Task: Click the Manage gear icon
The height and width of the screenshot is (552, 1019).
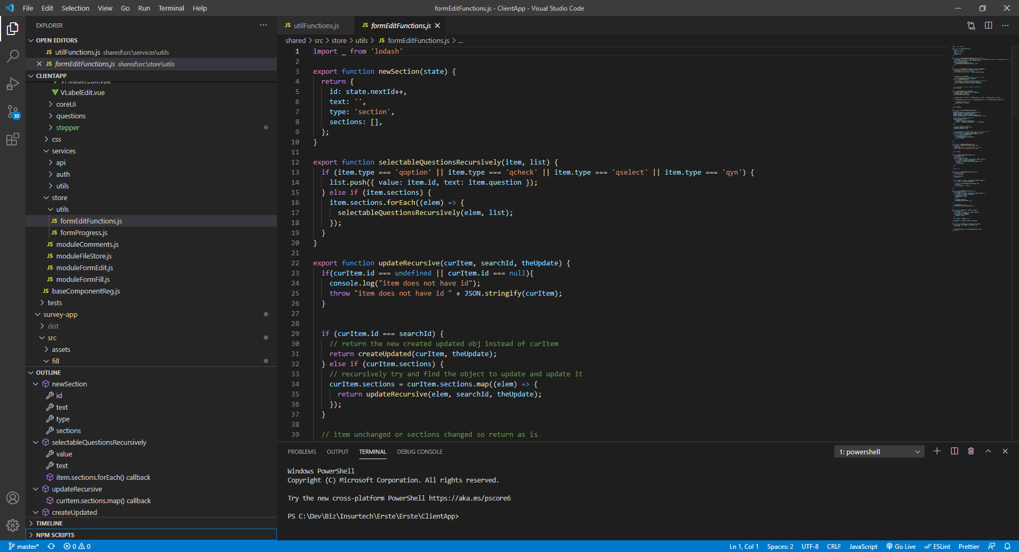Action: [x=13, y=525]
